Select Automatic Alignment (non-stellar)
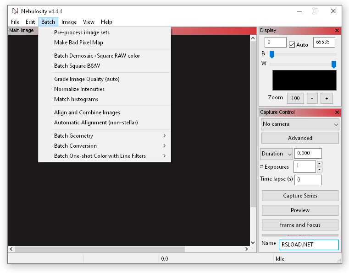 click(x=105, y=123)
